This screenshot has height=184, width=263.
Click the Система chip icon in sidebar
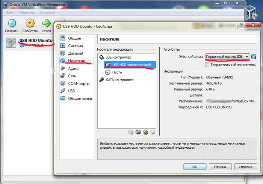pos(63,45)
